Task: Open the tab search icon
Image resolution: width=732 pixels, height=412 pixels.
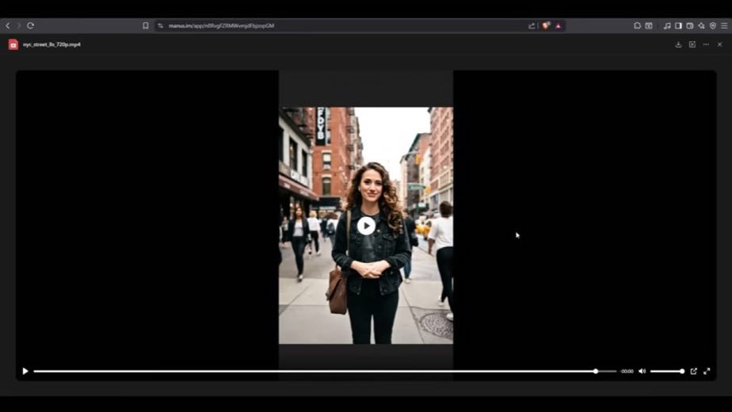Action: 649,25
